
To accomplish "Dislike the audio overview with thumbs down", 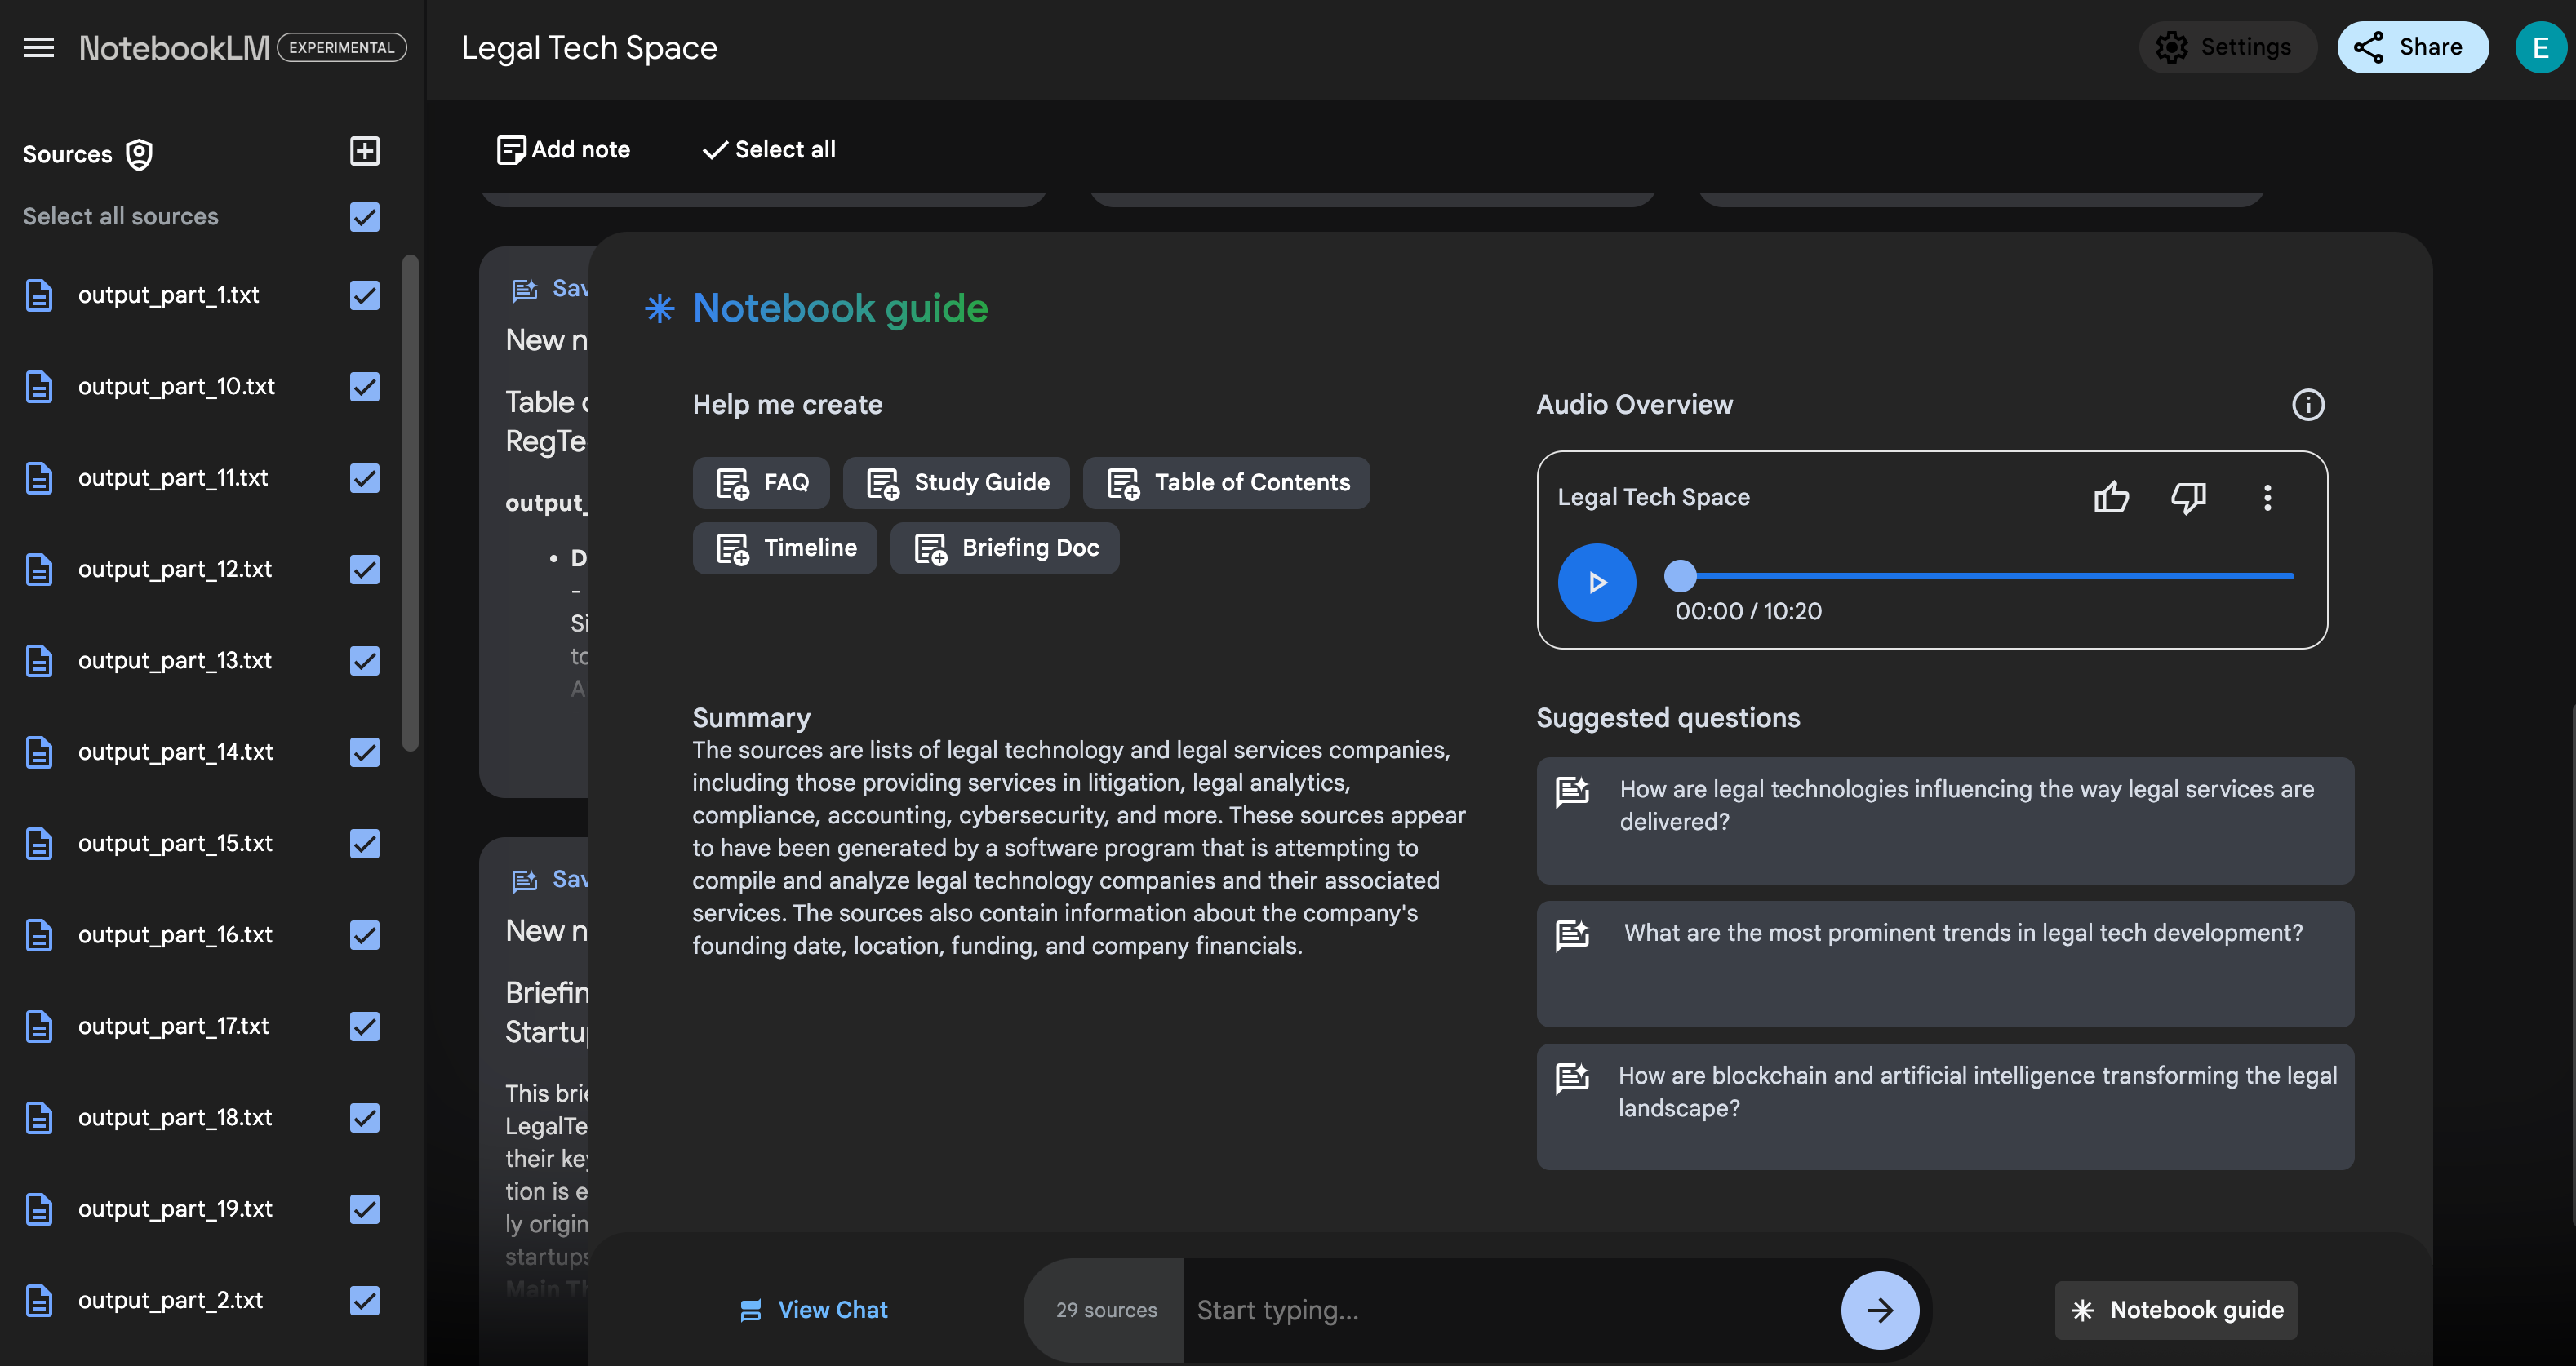I will (x=2189, y=497).
